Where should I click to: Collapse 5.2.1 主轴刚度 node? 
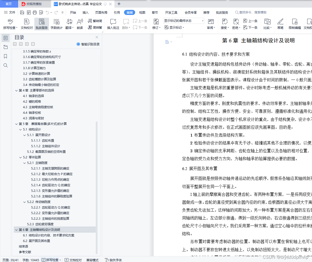(25, 163)
